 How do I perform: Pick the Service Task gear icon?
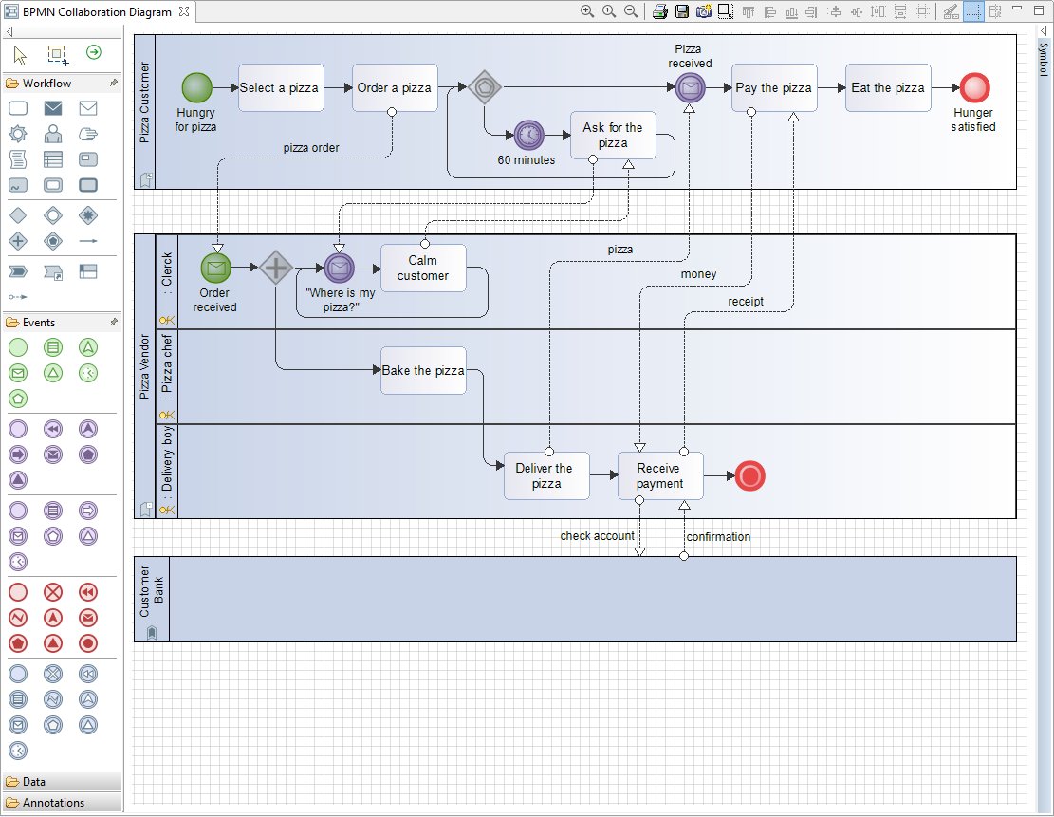pos(18,134)
